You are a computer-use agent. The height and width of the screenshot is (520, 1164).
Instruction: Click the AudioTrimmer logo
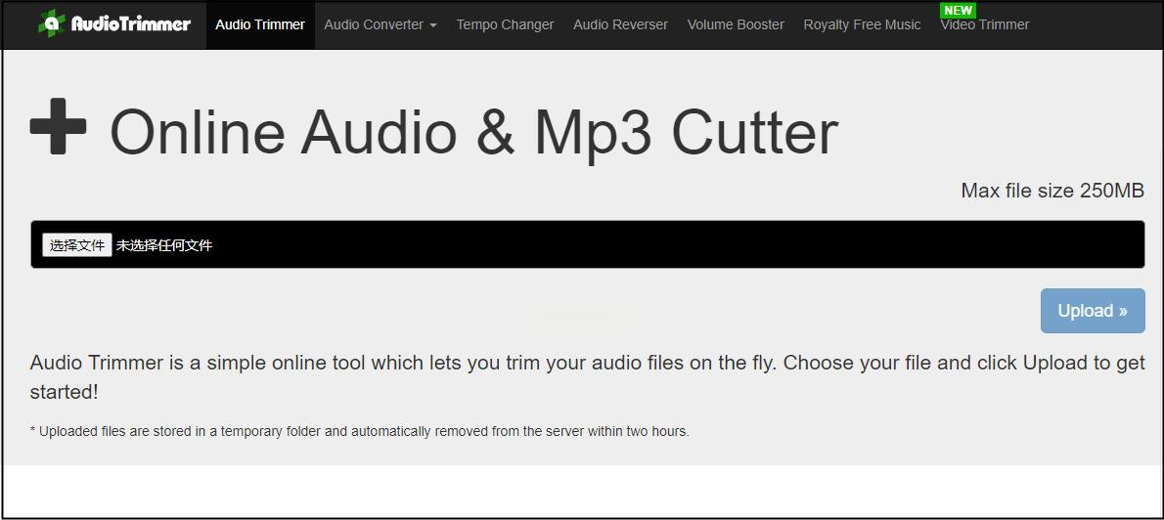(114, 23)
